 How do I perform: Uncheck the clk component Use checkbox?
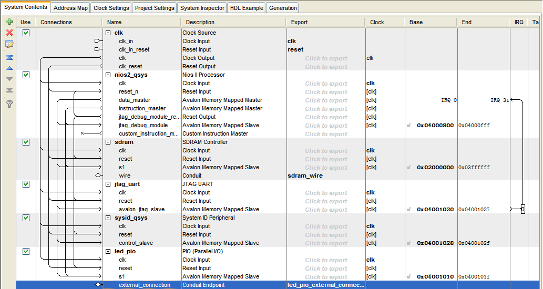tap(26, 33)
